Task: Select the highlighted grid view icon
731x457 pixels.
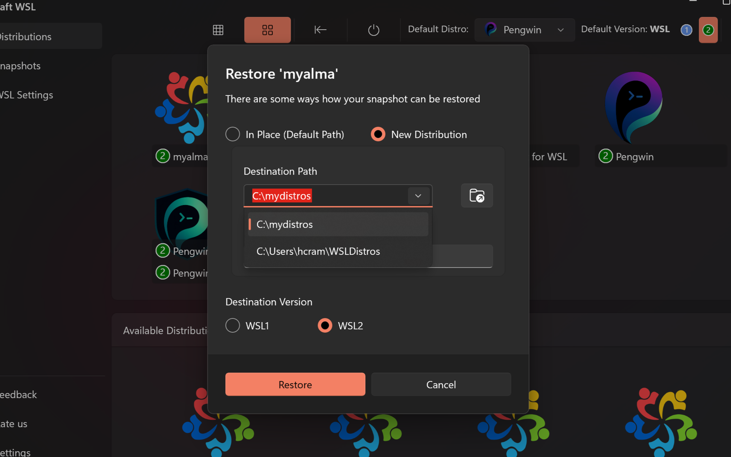Action: (267, 30)
